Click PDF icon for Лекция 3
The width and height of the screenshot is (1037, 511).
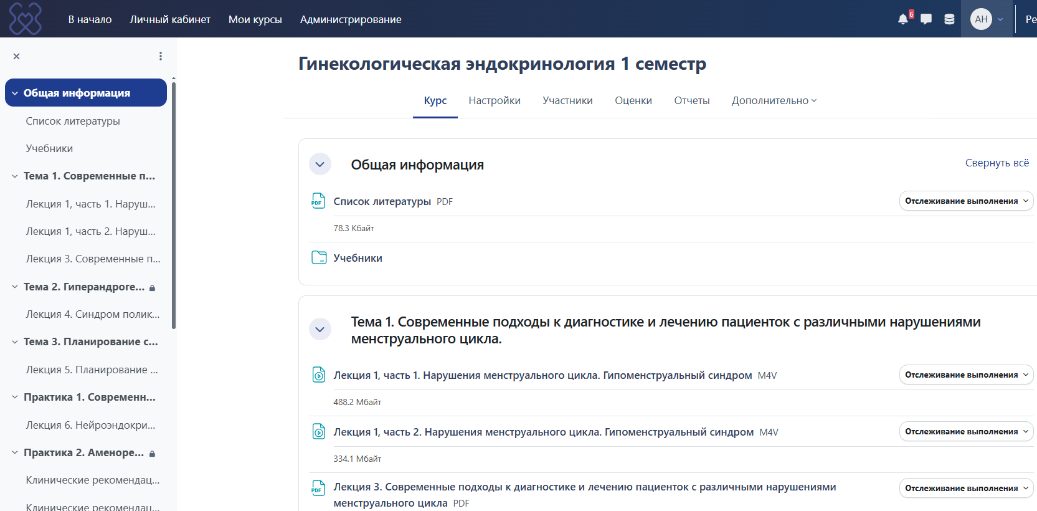[318, 488]
